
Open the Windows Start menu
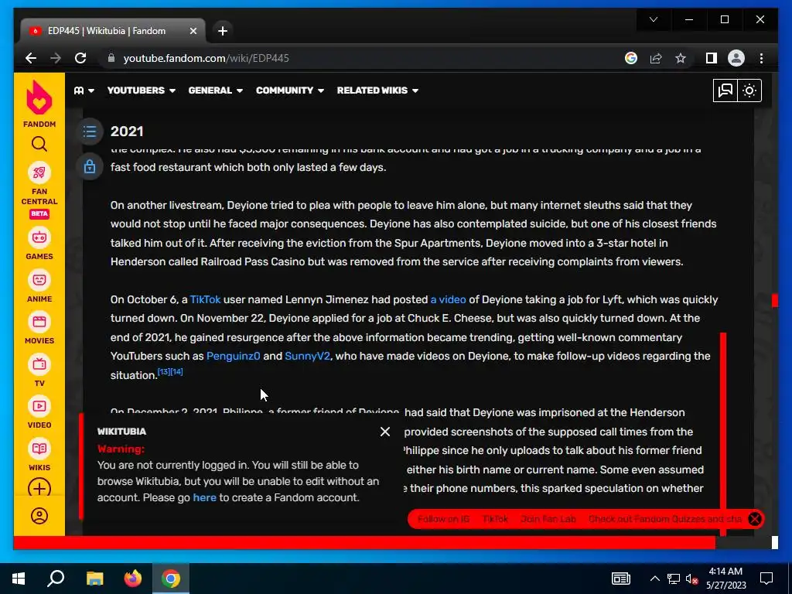point(19,579)
